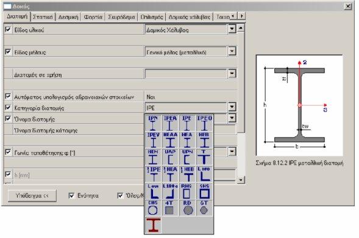This screenshot has height=238, width=359.
Task: Pick the SHS square hollow section icon
Action: [x=204, y=191]
